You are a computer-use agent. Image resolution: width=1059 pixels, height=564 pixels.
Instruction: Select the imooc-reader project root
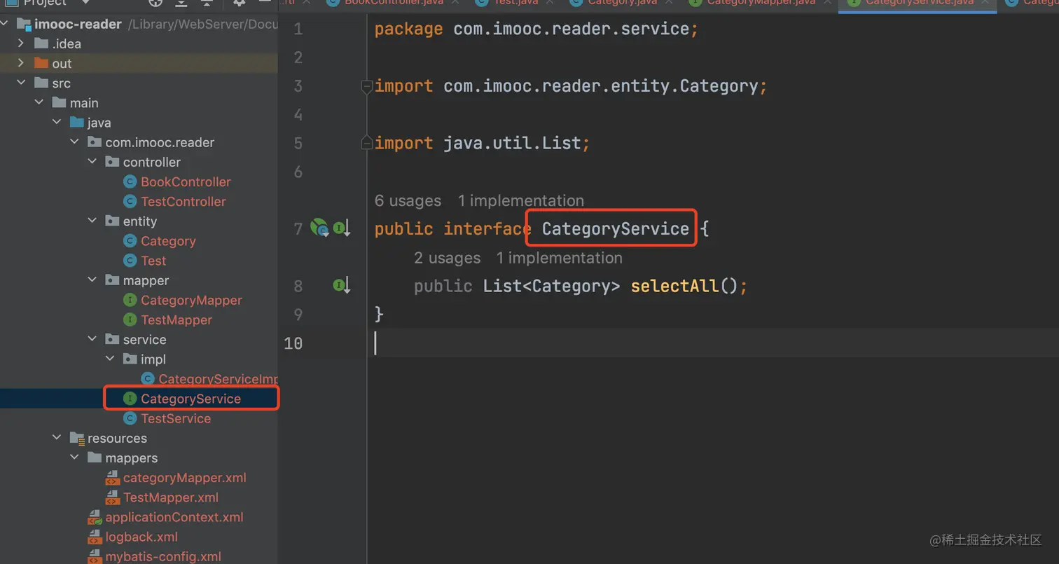pos(78,25)
